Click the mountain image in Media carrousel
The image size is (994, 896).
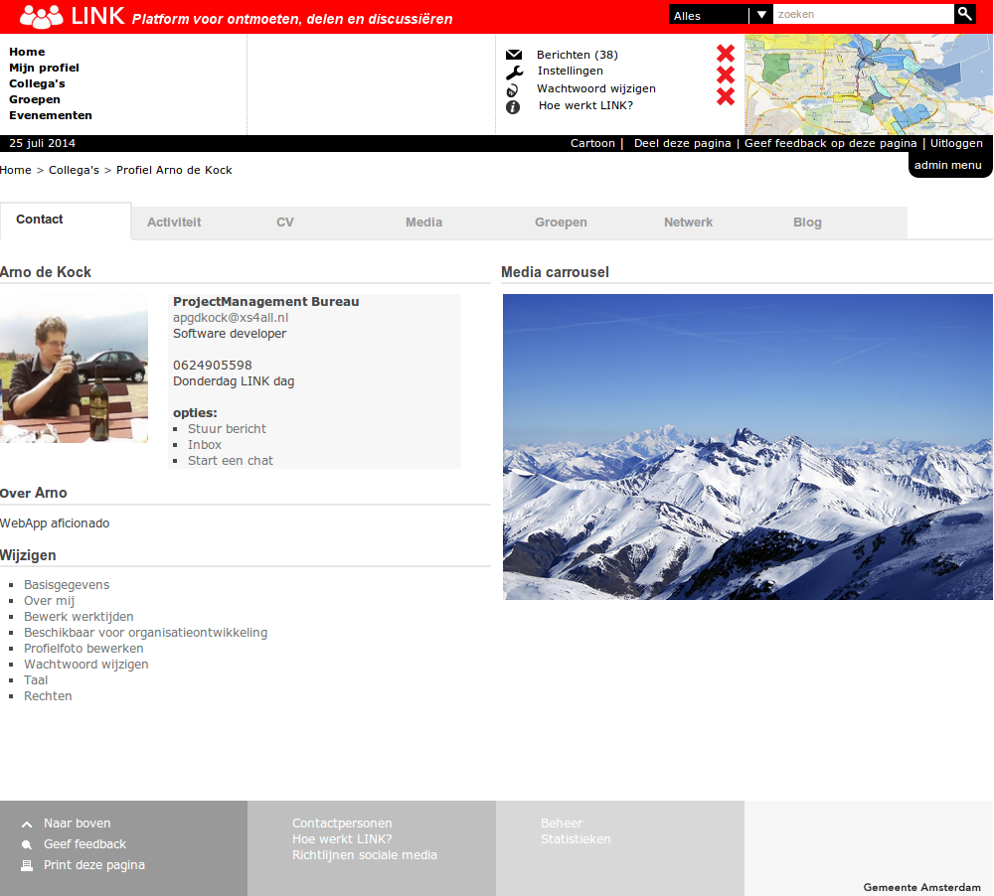pos(747,447)
